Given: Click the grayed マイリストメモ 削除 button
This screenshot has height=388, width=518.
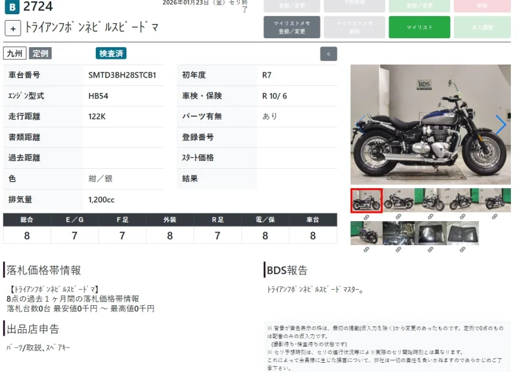Looking at the screenshot, I should pyautogui.click(x=354, y=27).
